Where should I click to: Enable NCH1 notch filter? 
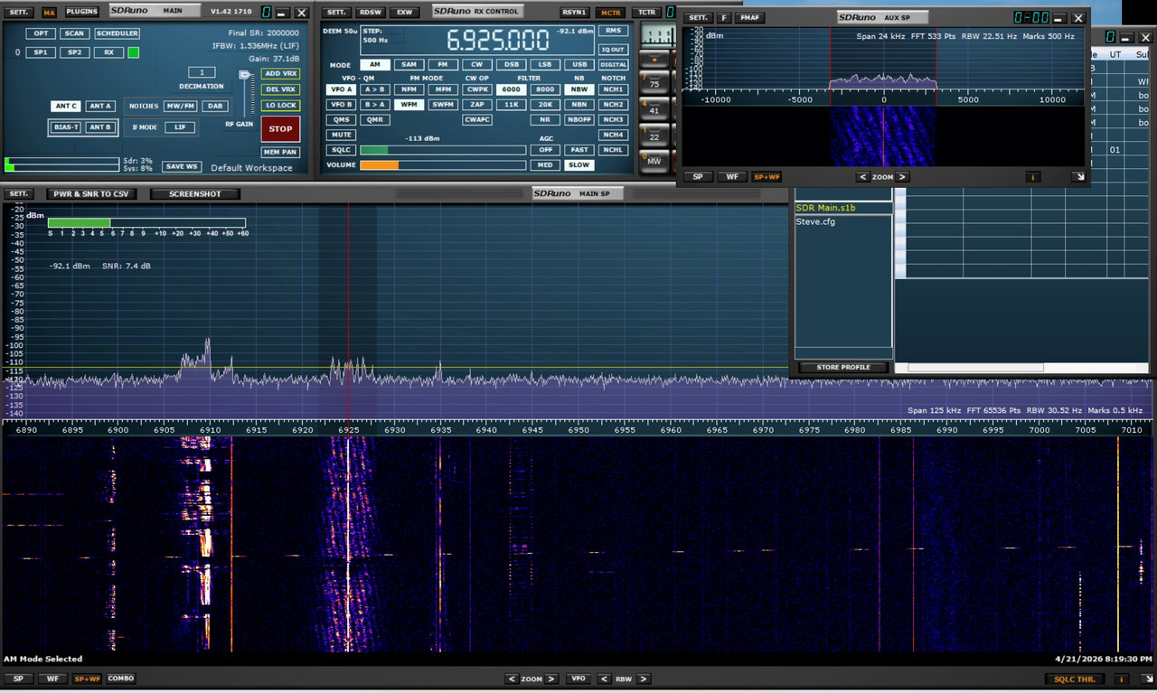click(x=613, y=89)
